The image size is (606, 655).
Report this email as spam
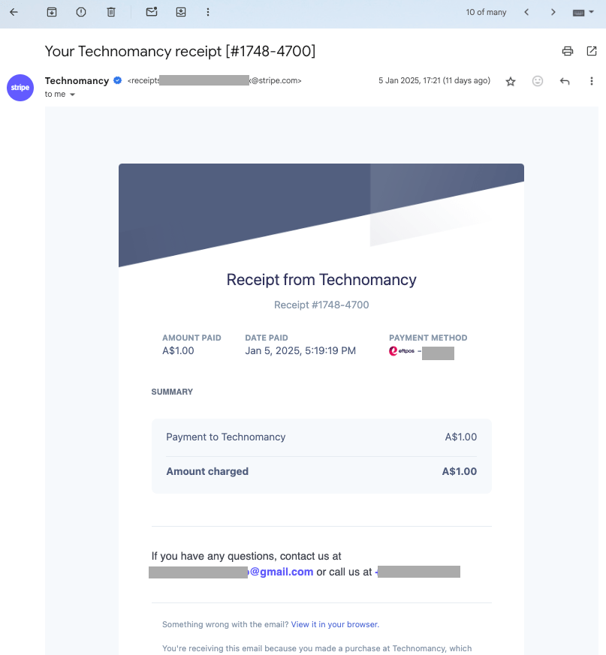81,12
